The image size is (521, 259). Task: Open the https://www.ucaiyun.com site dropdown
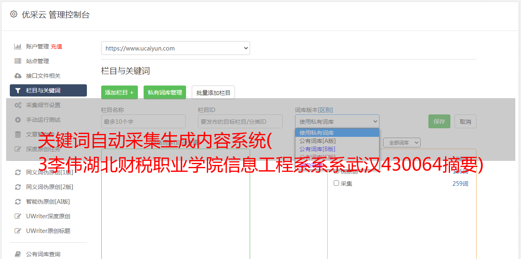click(x=175, y=48)
